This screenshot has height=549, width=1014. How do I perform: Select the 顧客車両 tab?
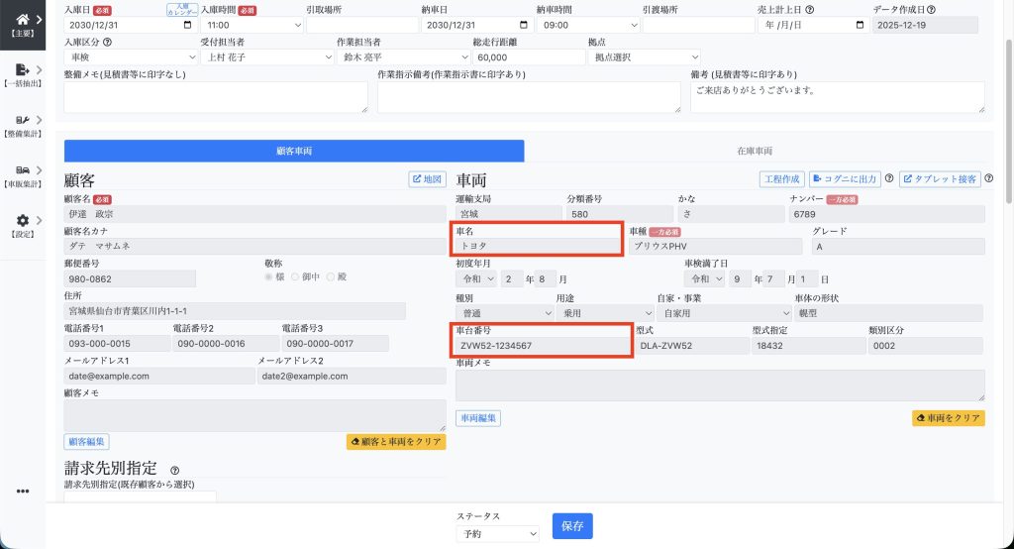pyautogui.click(x=294, y=152)
